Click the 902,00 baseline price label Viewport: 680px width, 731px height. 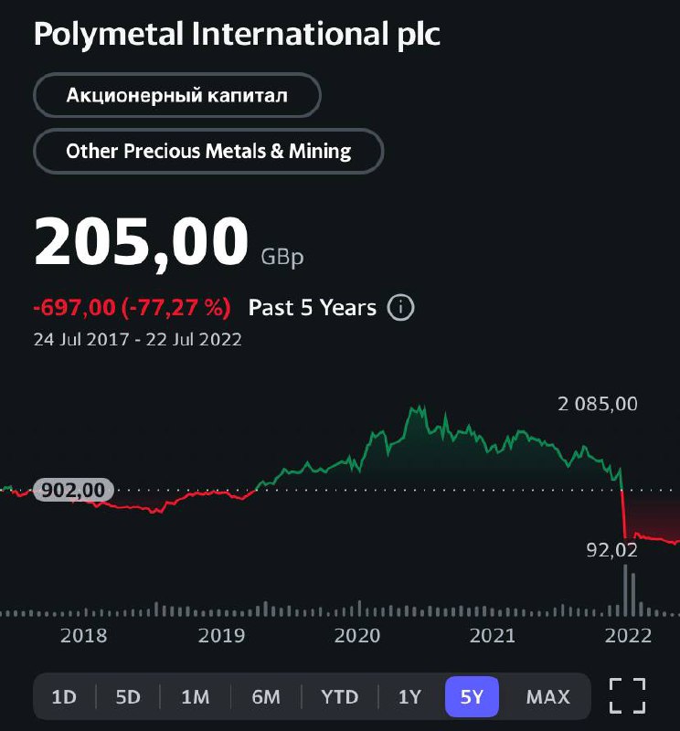[x=73, y=491]
